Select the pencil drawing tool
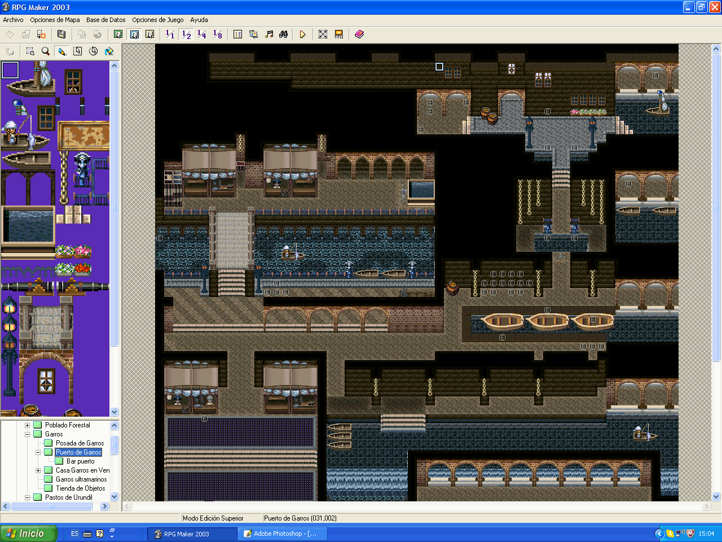 pyautogui.click(x=62, y=51)
